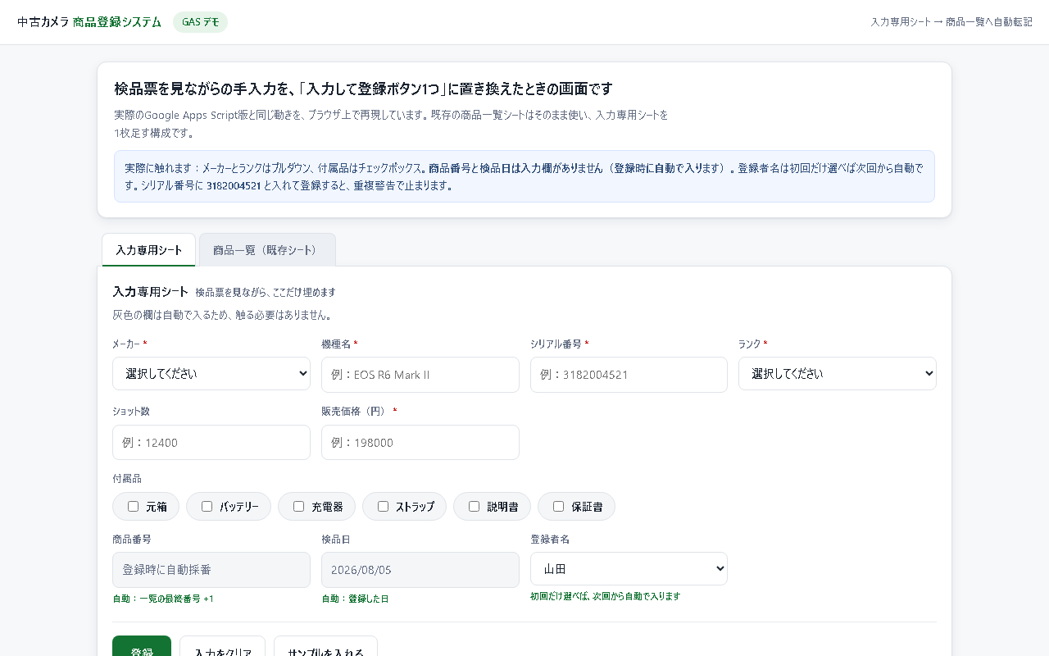Click the サンプルを入れる button
The image size is (1049, 656).
click(x=325, y=646)
